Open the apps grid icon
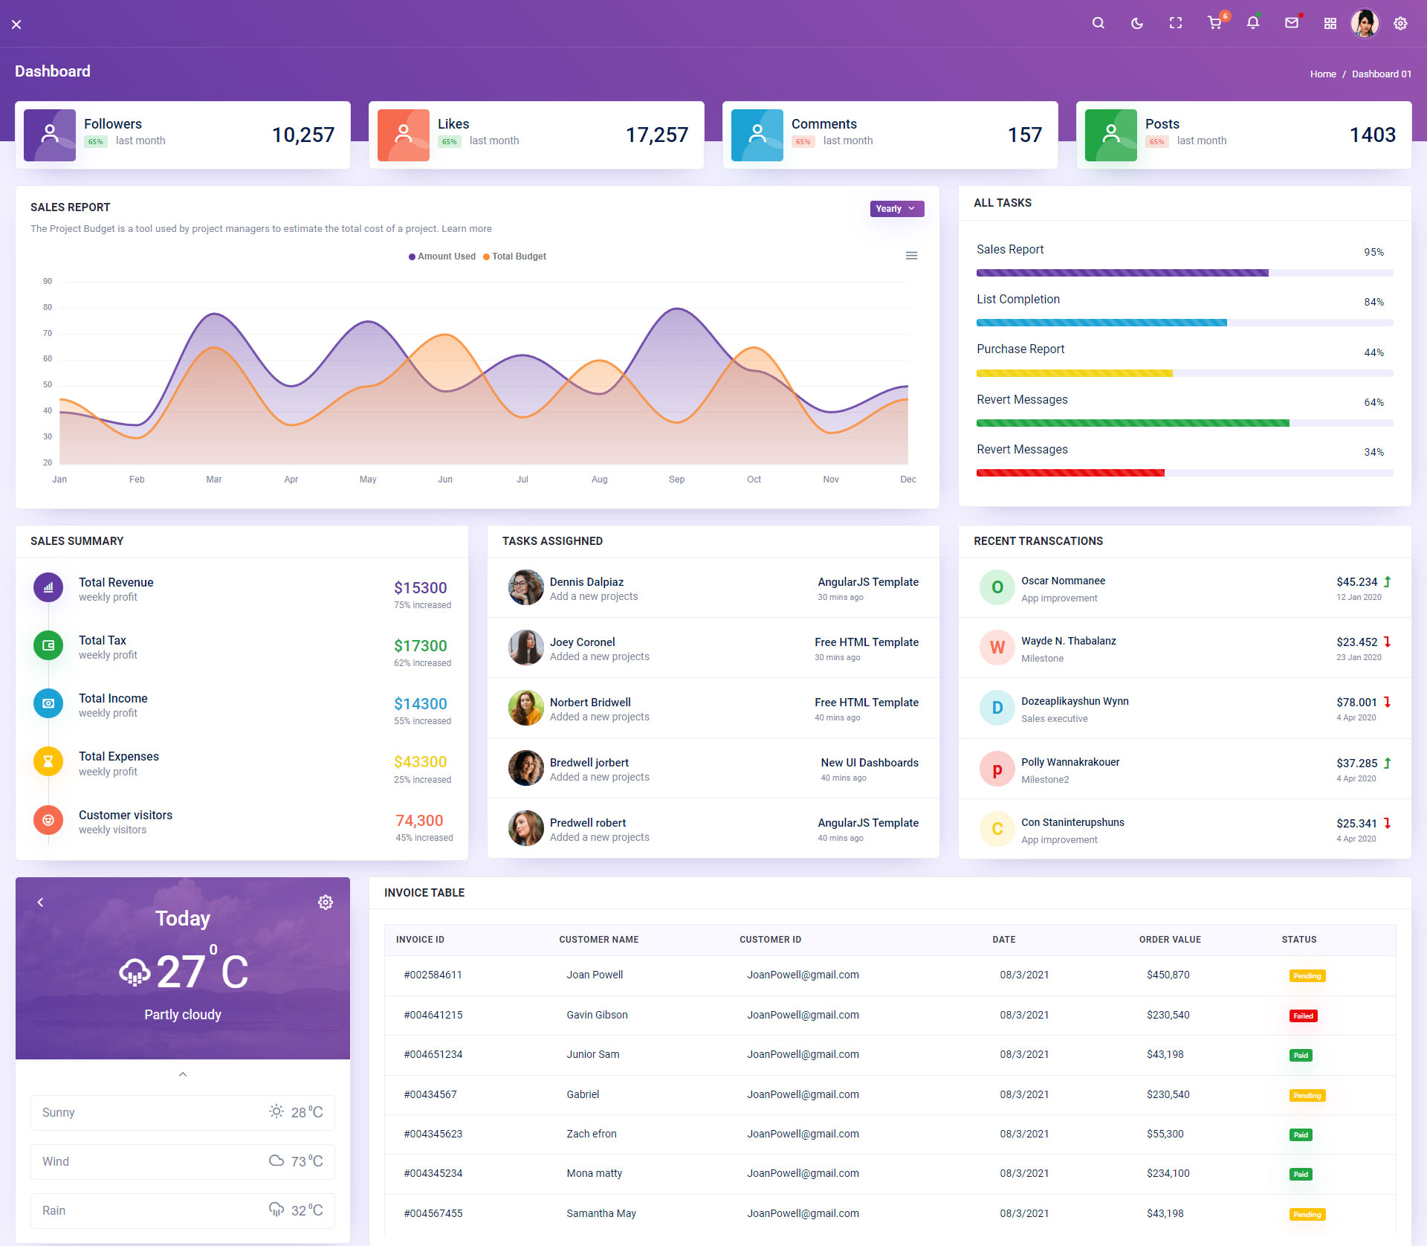This screenshot has width=1427, height=1246. 1330,23
